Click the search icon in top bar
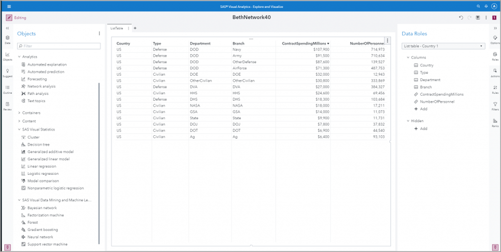The height and width of the screenshot is (252, 501). [478, 7]
